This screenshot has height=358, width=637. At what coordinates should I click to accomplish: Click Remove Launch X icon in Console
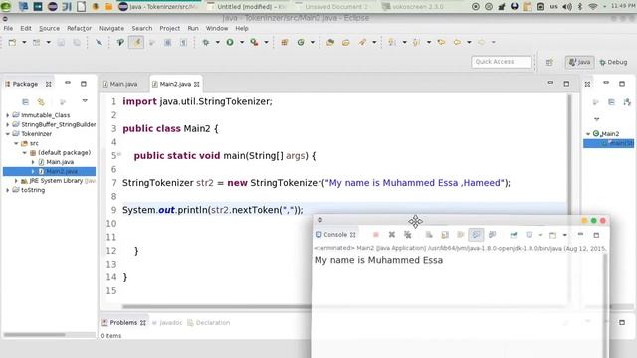(391, 235)
